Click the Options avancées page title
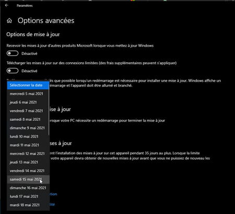235x214 pixels. (x=46, y=20)
